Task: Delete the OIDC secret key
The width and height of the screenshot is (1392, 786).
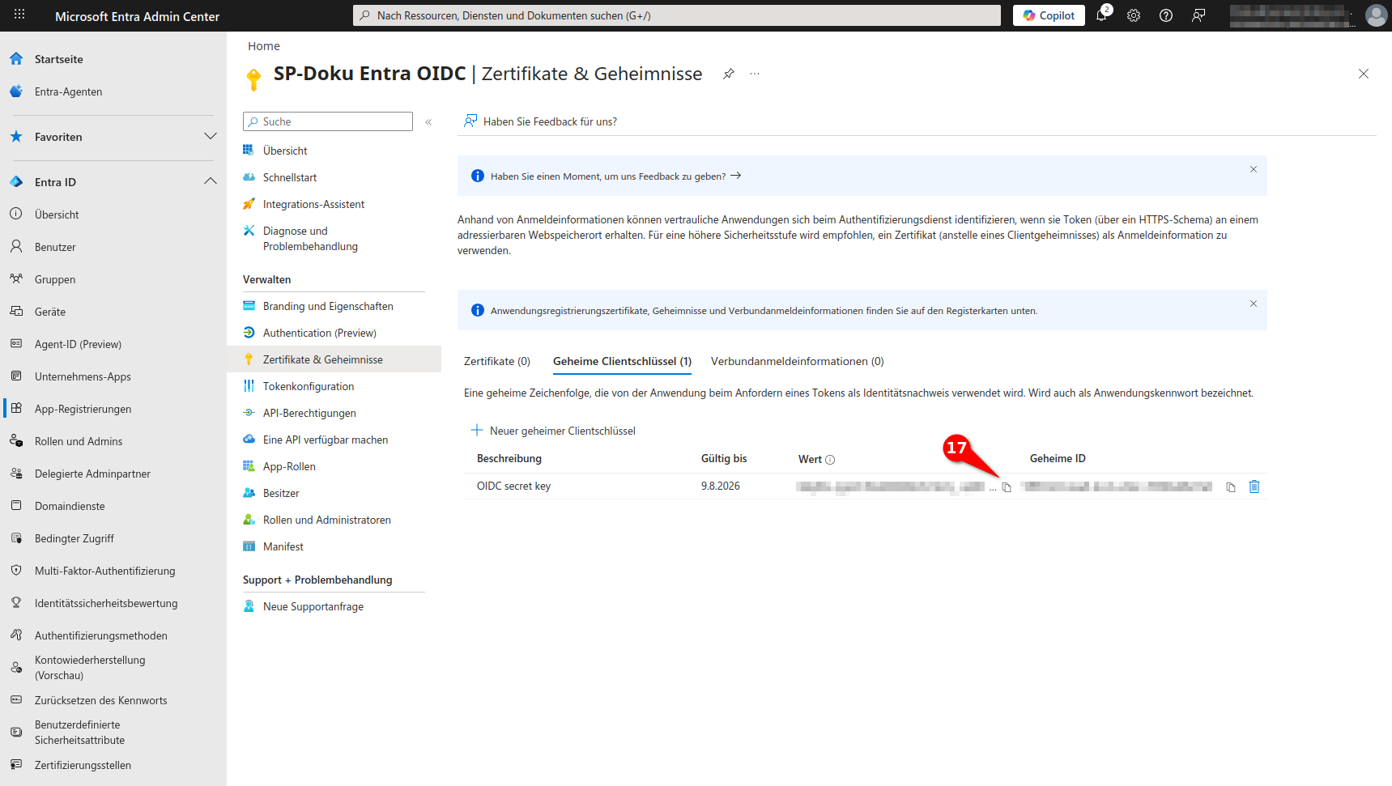Action: point(1254,486)
